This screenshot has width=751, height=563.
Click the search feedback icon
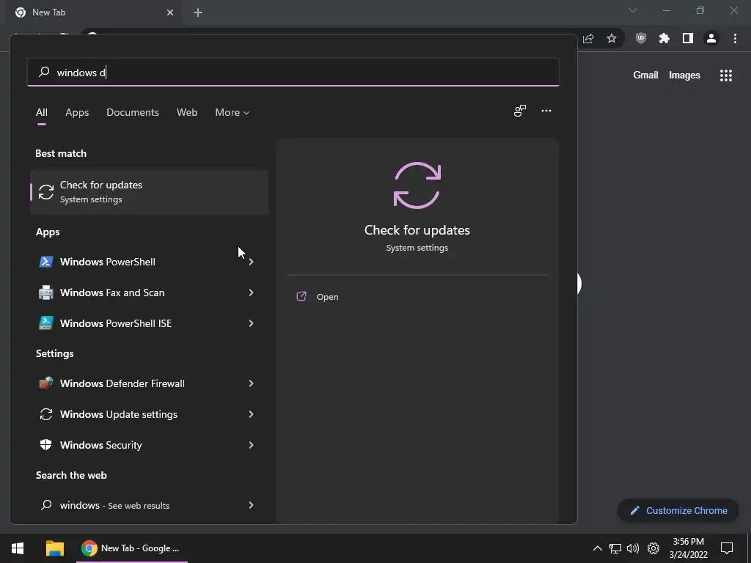click(520, 111)
